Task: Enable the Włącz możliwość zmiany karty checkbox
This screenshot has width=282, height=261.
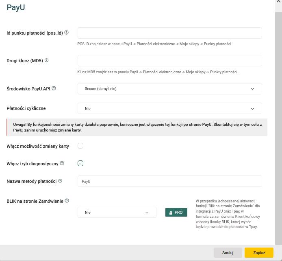Action: pyautogui.click(x=80, y=146)
